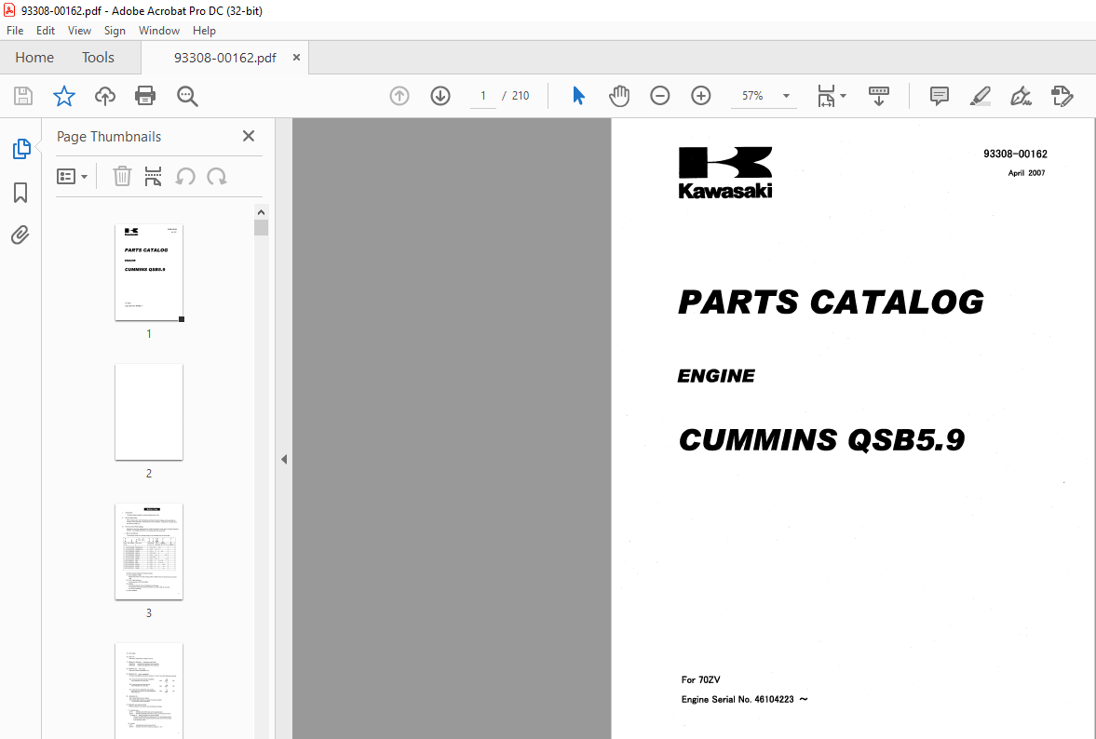1096x739 pixels.
Task: Add the file to starred favorites
Action: click(63, 96)
